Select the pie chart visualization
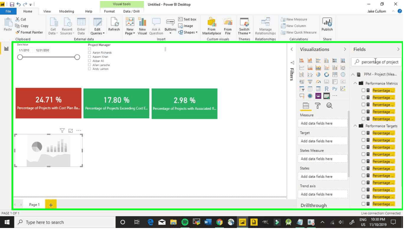This screenshot has height=229, width=404. click(318, 75)
